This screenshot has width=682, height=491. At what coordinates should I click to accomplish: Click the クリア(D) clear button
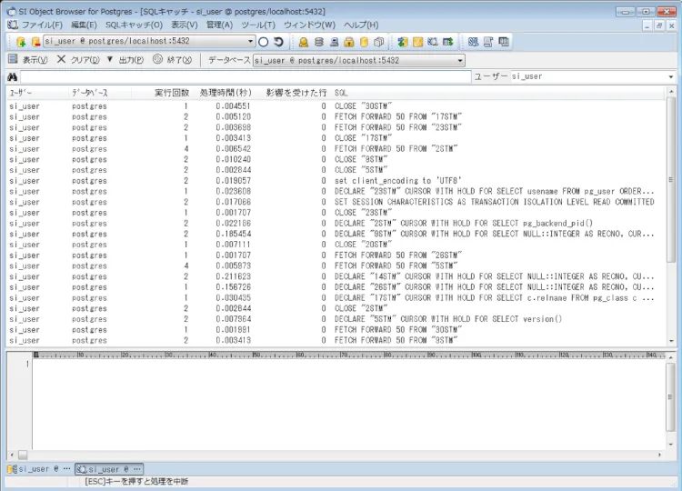click(78, 60)
